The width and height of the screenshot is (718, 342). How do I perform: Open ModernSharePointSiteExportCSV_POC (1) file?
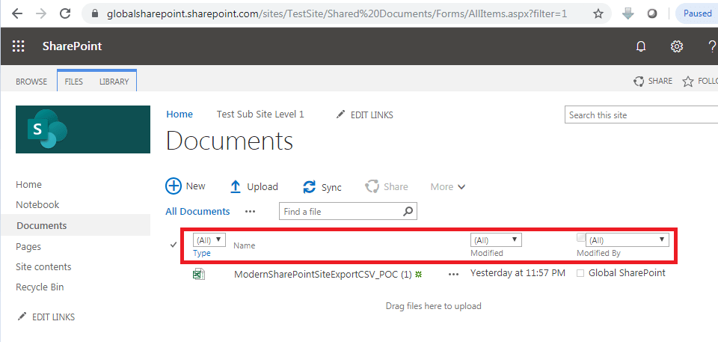tap(323, 274)
